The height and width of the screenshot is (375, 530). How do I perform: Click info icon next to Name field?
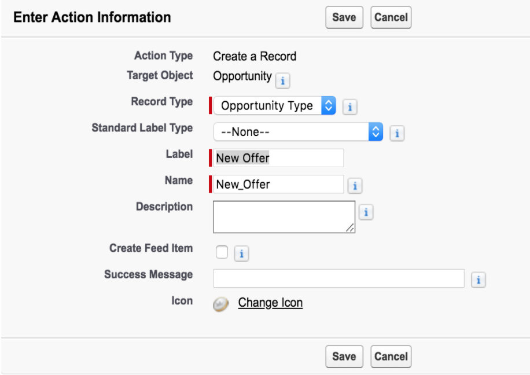pos(355,186)
